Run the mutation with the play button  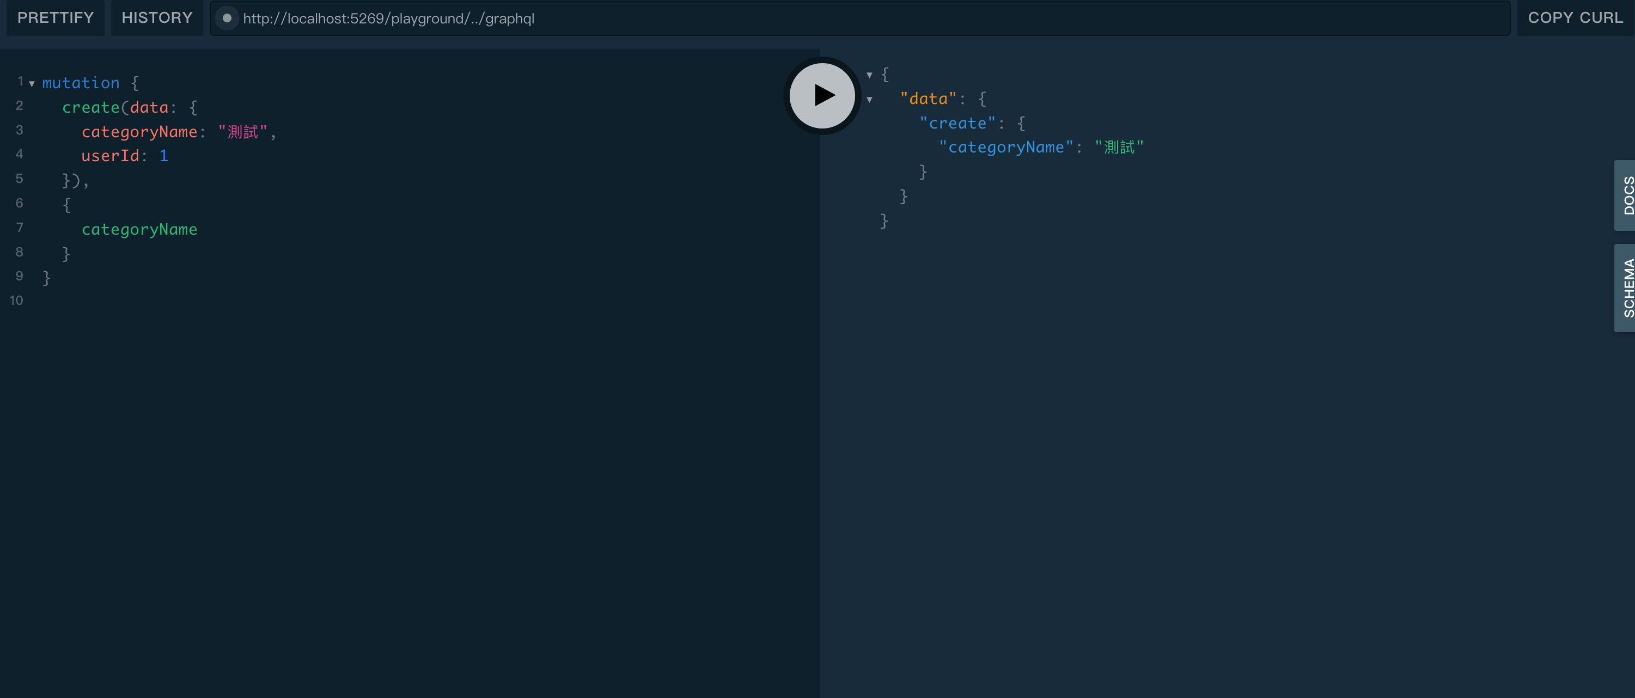pos(822,95)
